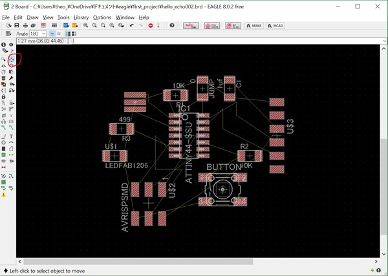Click the command line input field
The height and width of the screenshot is (276, 388).
226,41
